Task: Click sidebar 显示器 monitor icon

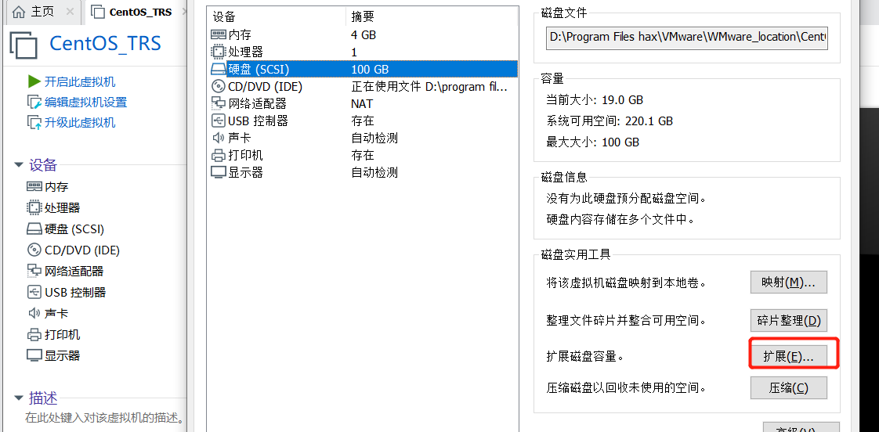Action: click(x=34, y=356)
